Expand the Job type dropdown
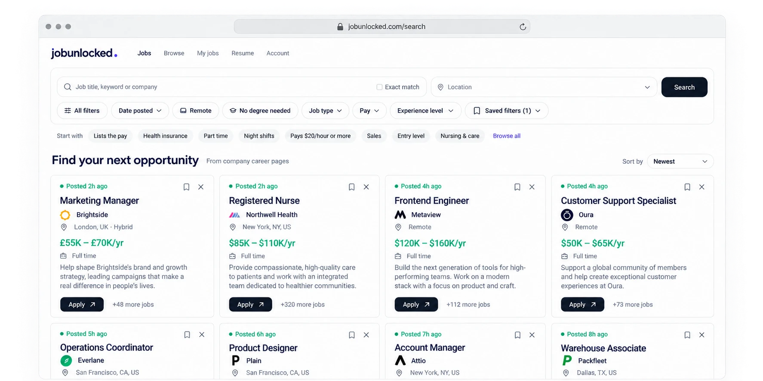Image resolution: width=763 pixels, height=381 pixels. [325, 110]
